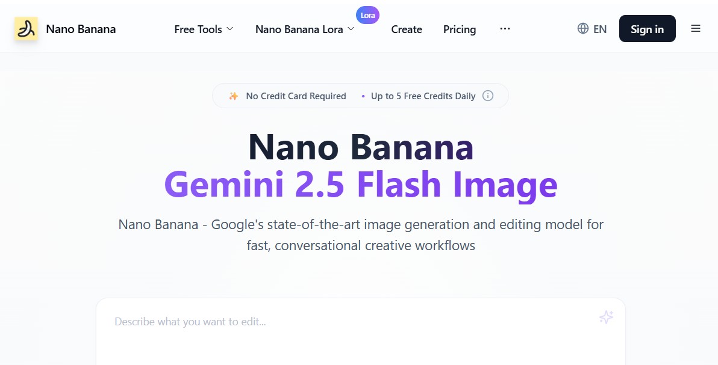The height and width of the screenshot is (365, 718).
Task: Open the Pricing menu item
Action: (460, 29)
